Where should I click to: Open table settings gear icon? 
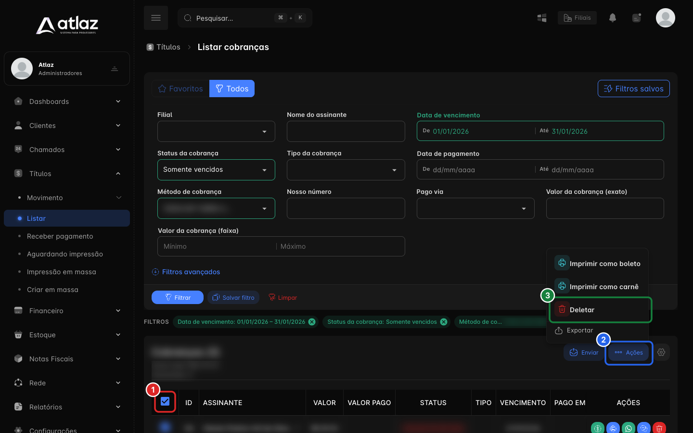[661, 352]
